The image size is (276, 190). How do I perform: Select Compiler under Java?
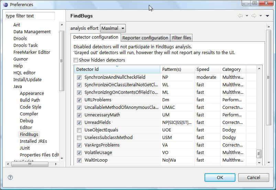point(29,114)
